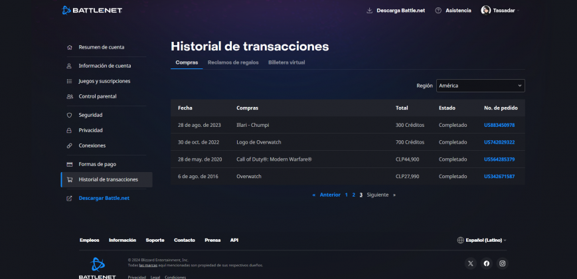577x279 pixels.
Task: Click the download icon beside Descarga Battle.net
Action: click(x=369, y=11)
